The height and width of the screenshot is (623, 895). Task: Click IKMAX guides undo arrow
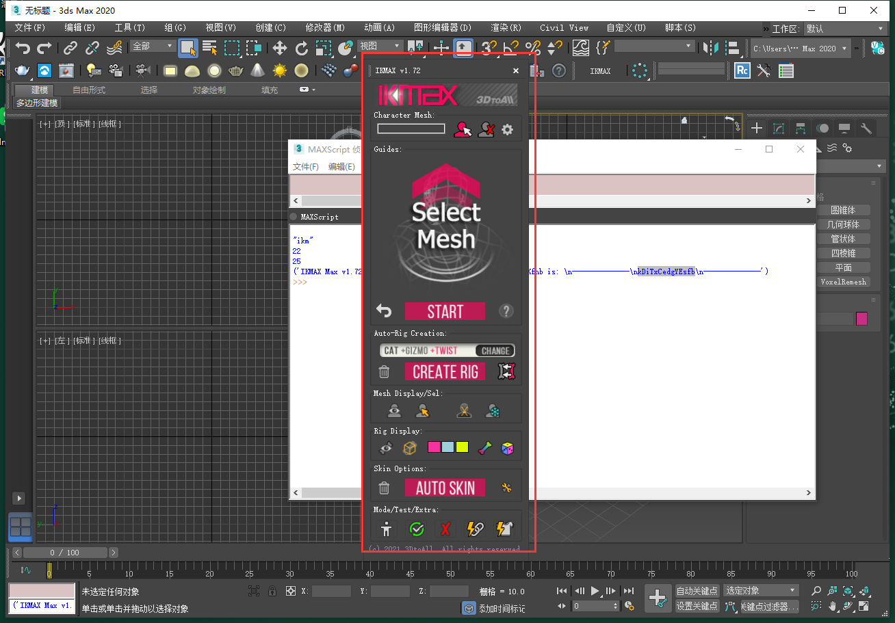click(x=385, y=311)
